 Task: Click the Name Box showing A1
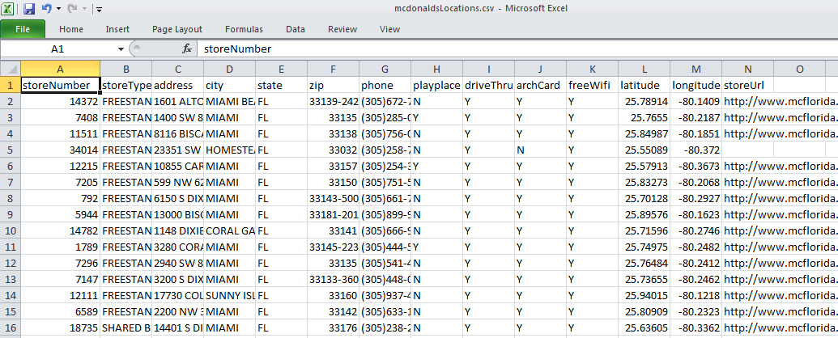pos(57,49)
